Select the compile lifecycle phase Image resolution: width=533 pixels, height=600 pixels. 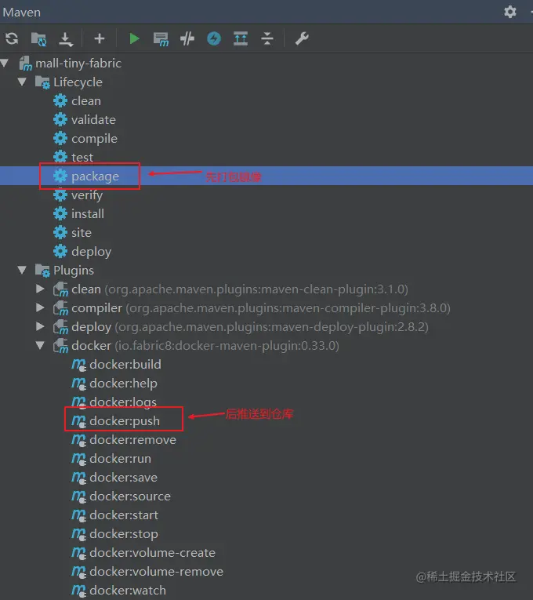(94, 139)
